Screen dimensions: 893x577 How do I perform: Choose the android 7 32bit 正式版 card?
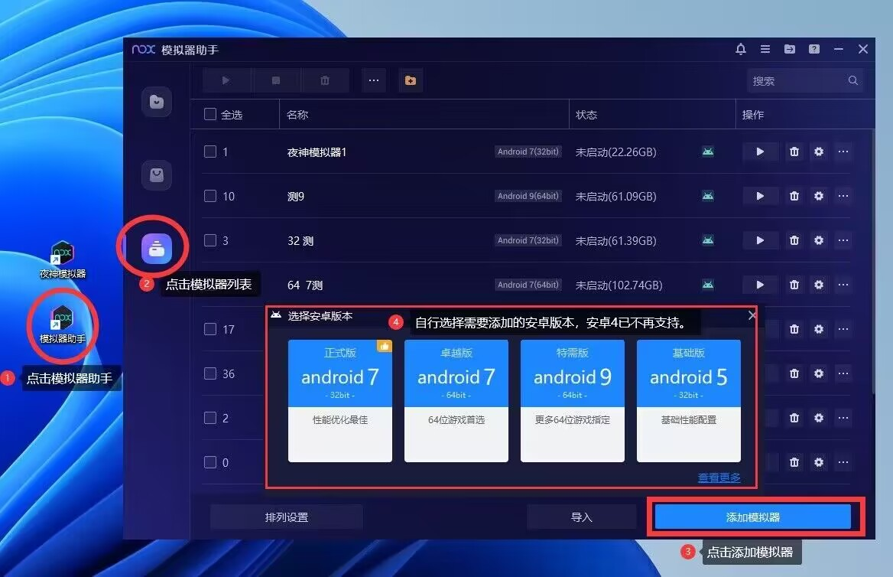click(340, 401)
